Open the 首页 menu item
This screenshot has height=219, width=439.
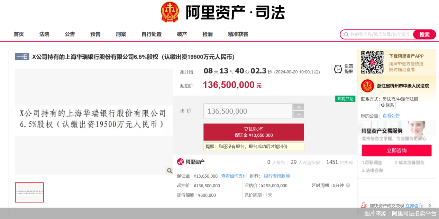point(19,34)
